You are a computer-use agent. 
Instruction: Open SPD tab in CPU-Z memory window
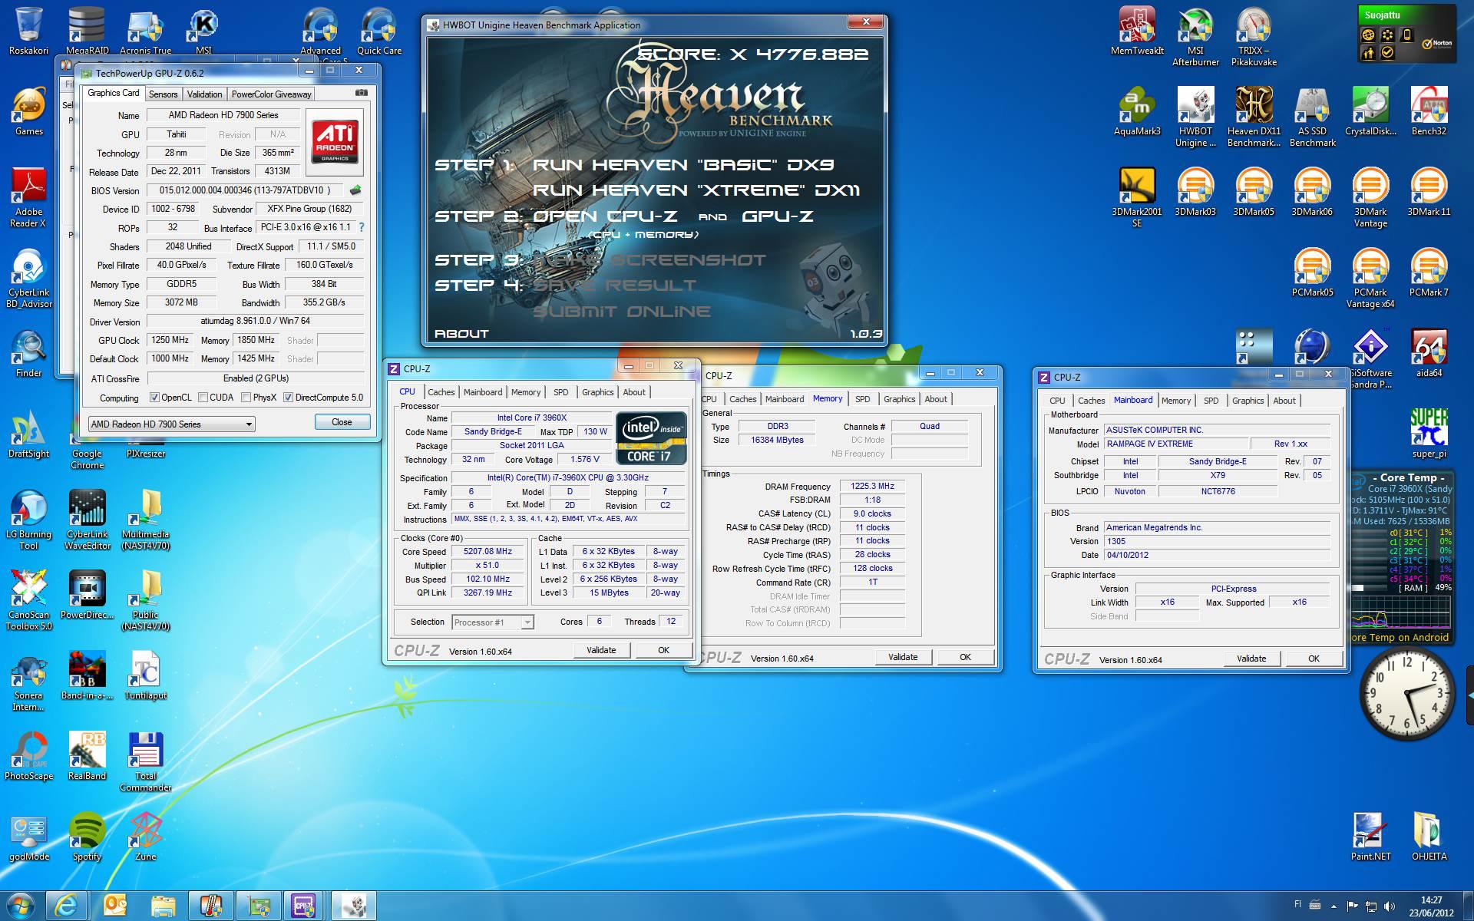(862, 399)
